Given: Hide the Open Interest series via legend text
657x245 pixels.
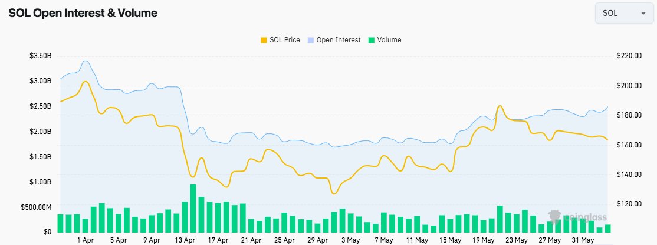Looking at the screenshot, I should coord(339,40).
